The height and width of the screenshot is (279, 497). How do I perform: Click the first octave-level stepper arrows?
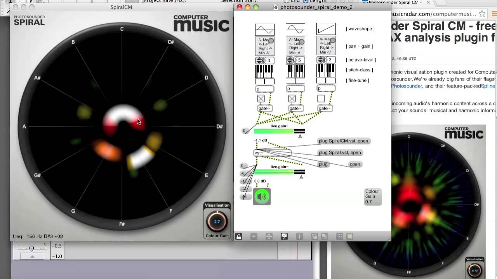pos(259,60)
